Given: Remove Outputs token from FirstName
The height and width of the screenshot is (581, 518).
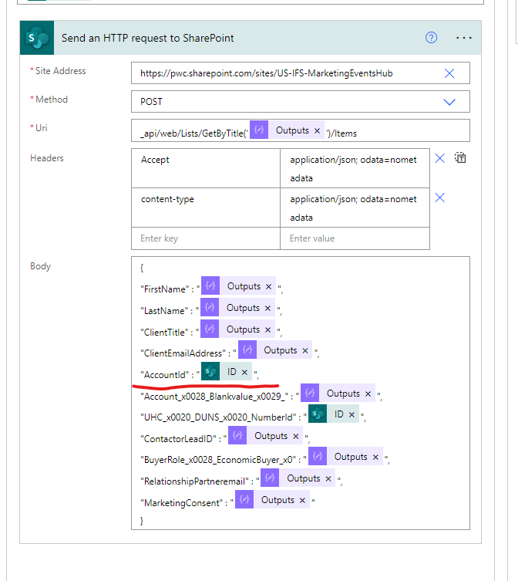Looking at the screenshot, I should 268,287.
